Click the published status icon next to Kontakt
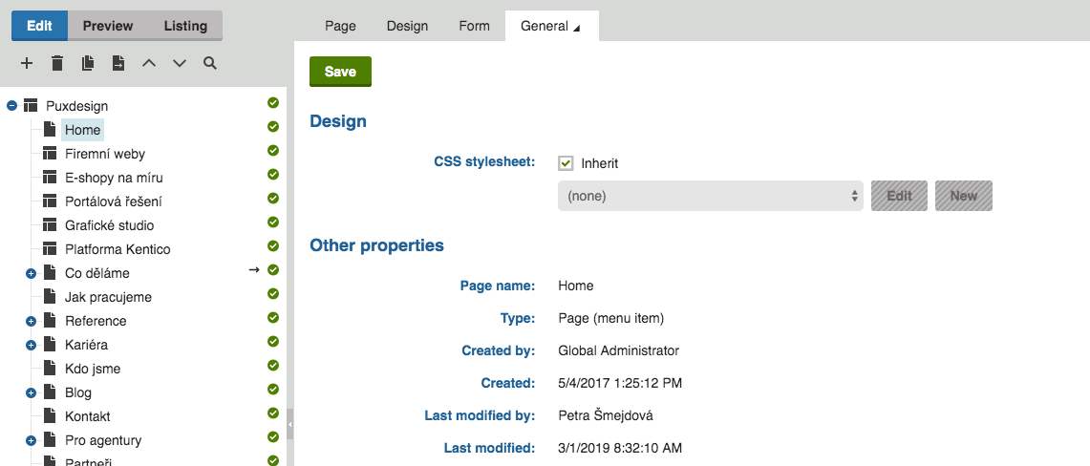This screenshot has height=466, width=1090. [x=273, y=413]
